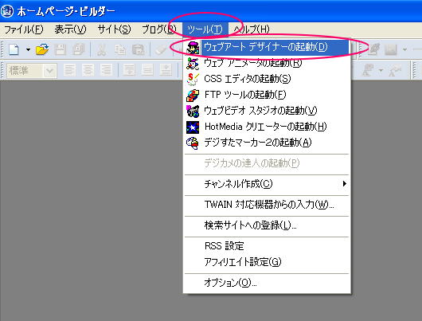Click the paste clipboard icon
The width and height of the screenshot is (422, 321).
(x=139, y=50)
